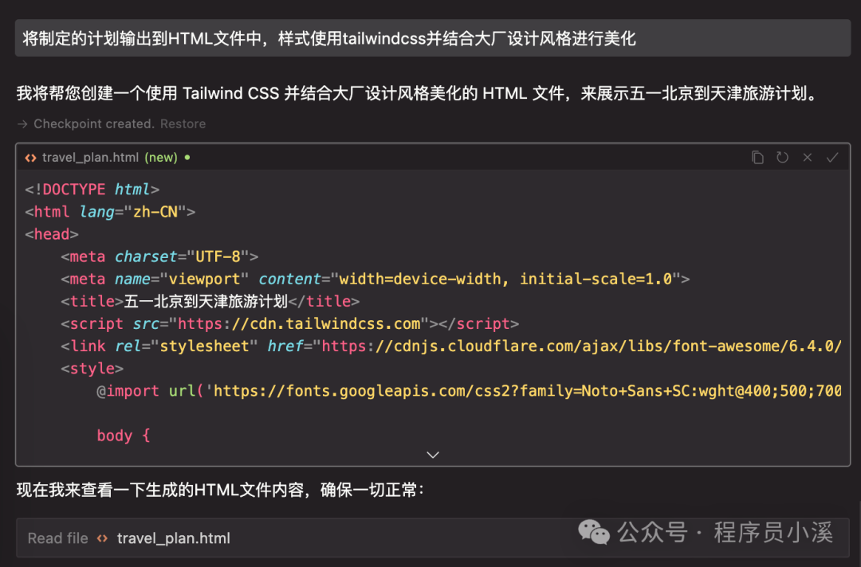The width and height of the screenshot is (861, 567).
Task: Copy the code with the copy icon
Action: 757,157
